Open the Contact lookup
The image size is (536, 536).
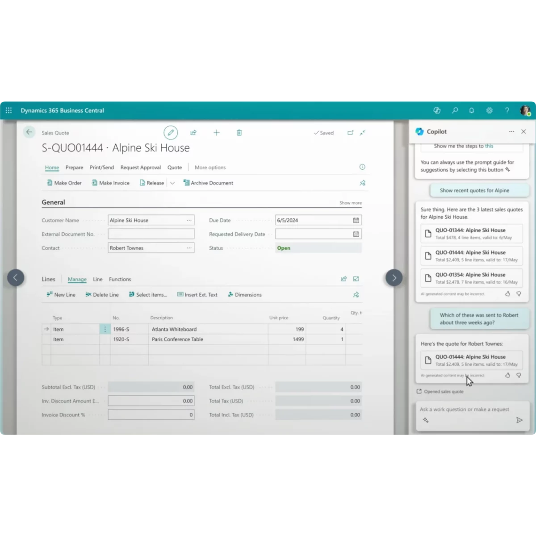point(189,248)
